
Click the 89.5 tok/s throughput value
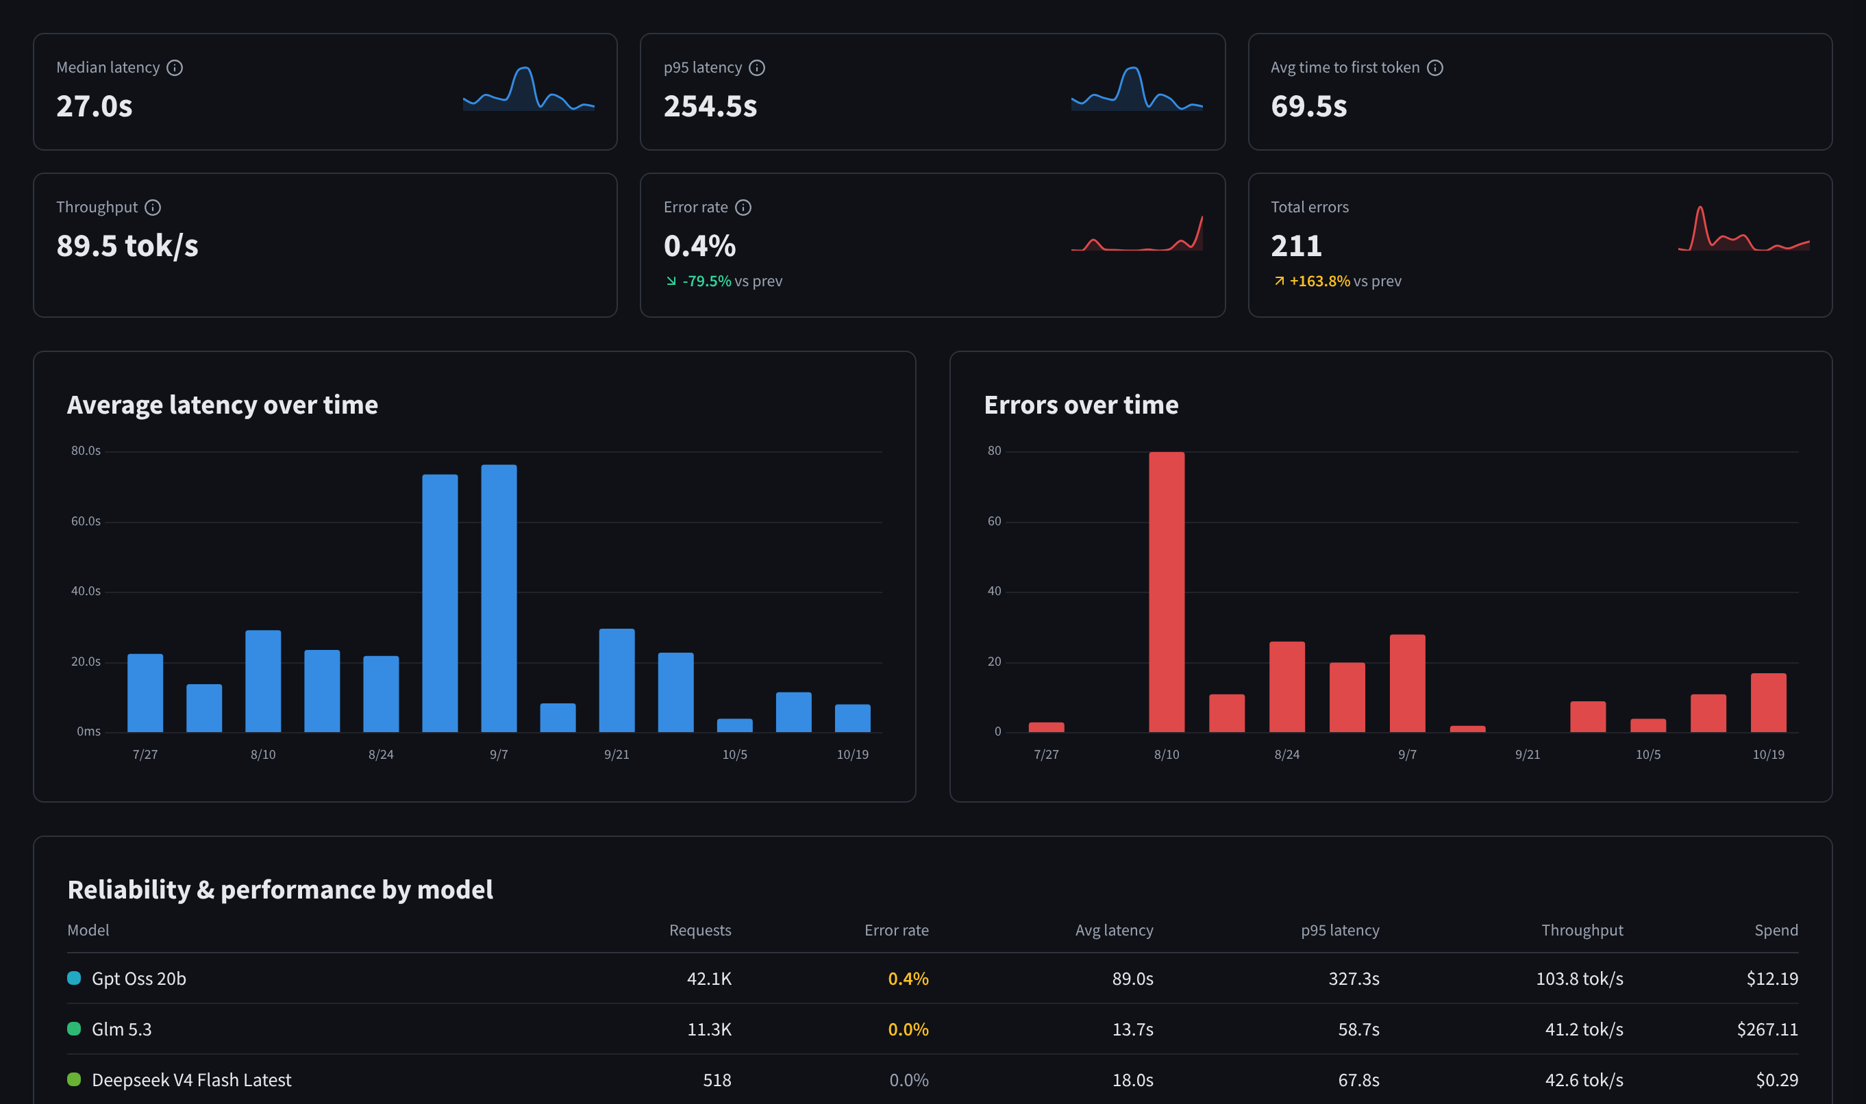point(127,247)
